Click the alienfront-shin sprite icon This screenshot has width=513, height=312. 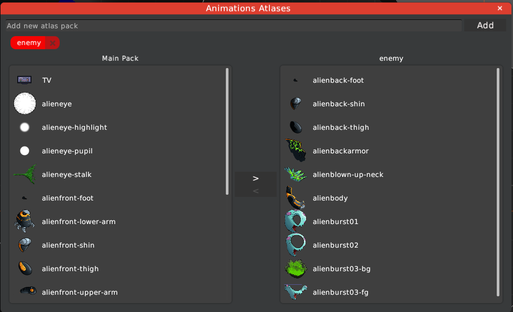click(25, 244)
